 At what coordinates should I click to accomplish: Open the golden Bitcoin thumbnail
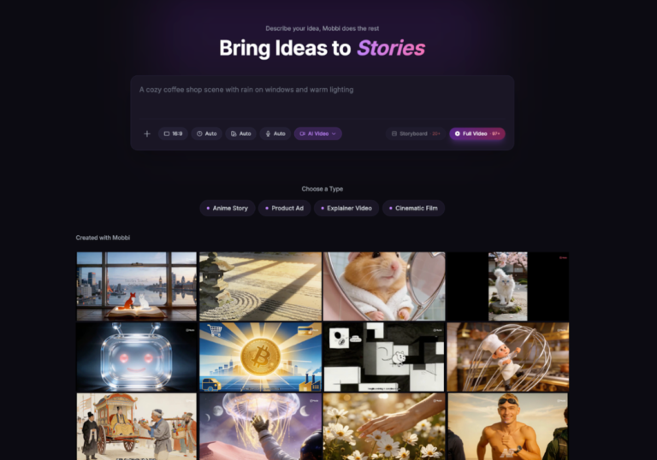261,357
